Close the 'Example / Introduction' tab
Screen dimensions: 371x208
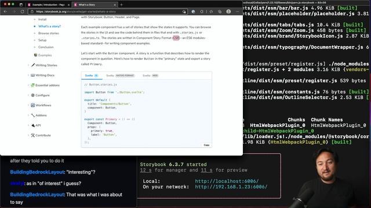(x=68, y=5)
